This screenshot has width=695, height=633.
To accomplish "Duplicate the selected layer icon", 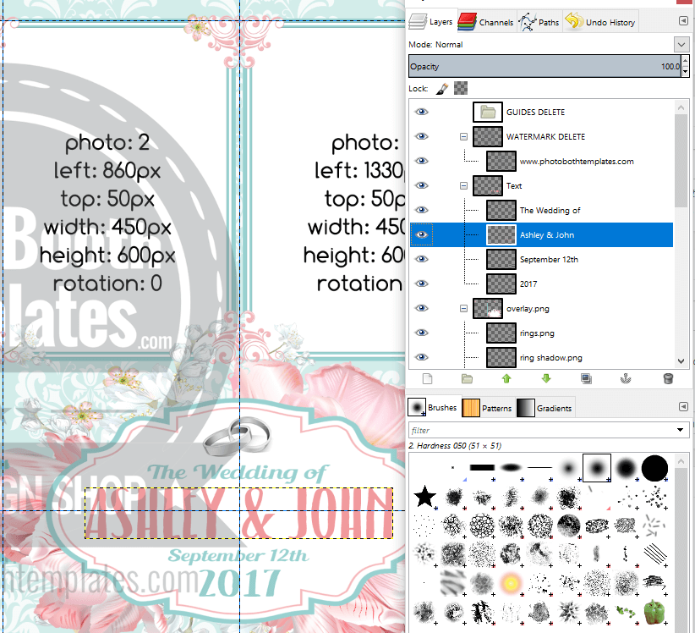I will (586, 378).
